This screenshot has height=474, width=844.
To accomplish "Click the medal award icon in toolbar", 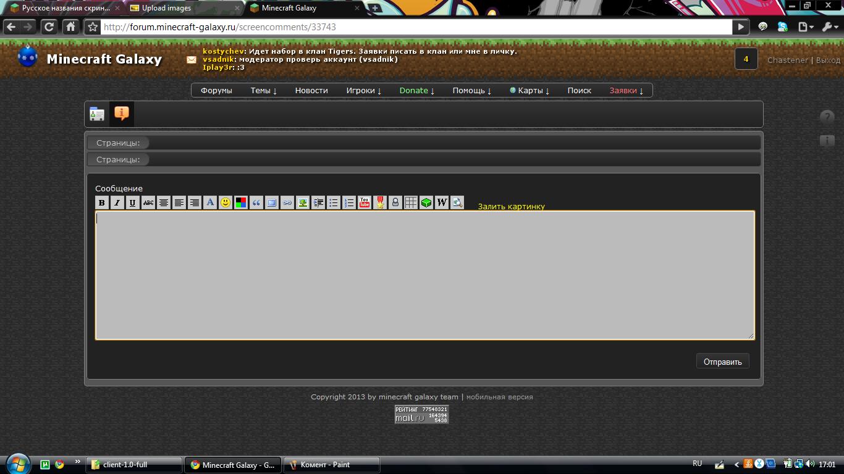I will [380, 202].
